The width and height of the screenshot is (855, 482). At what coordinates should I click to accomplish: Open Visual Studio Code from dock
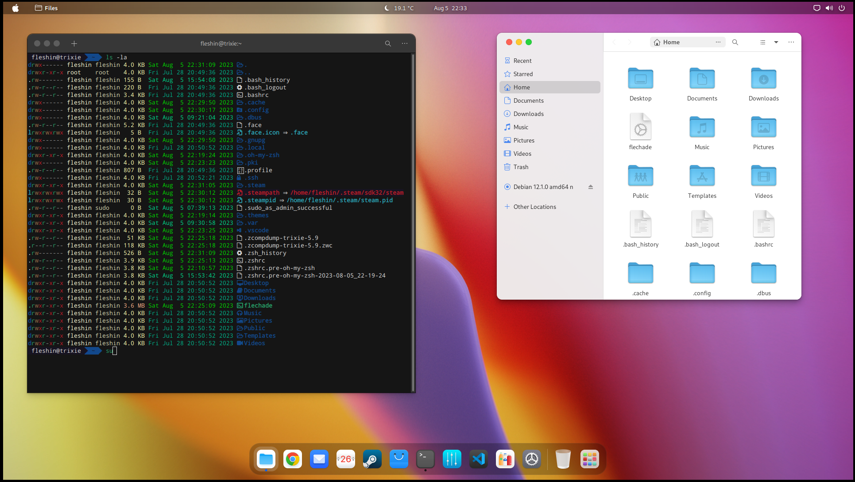[x=478, y=459]
